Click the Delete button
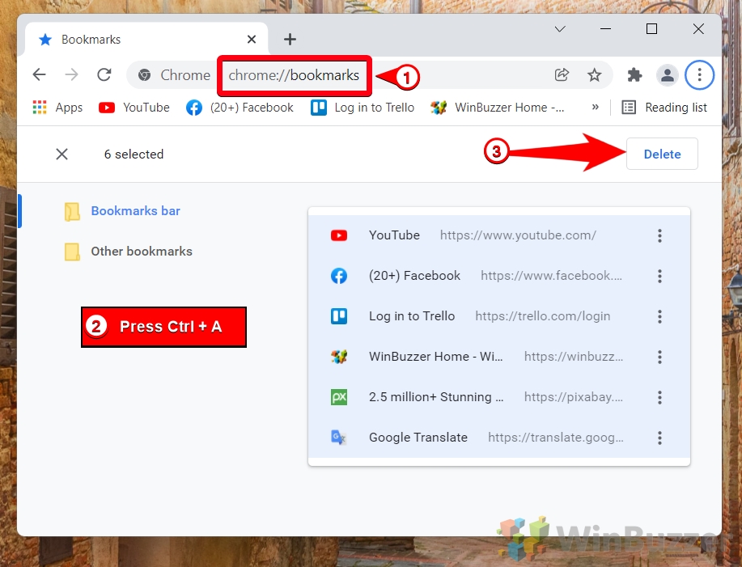Image resolution: width=742 pixels, height=567 pixels. [662, 154]
